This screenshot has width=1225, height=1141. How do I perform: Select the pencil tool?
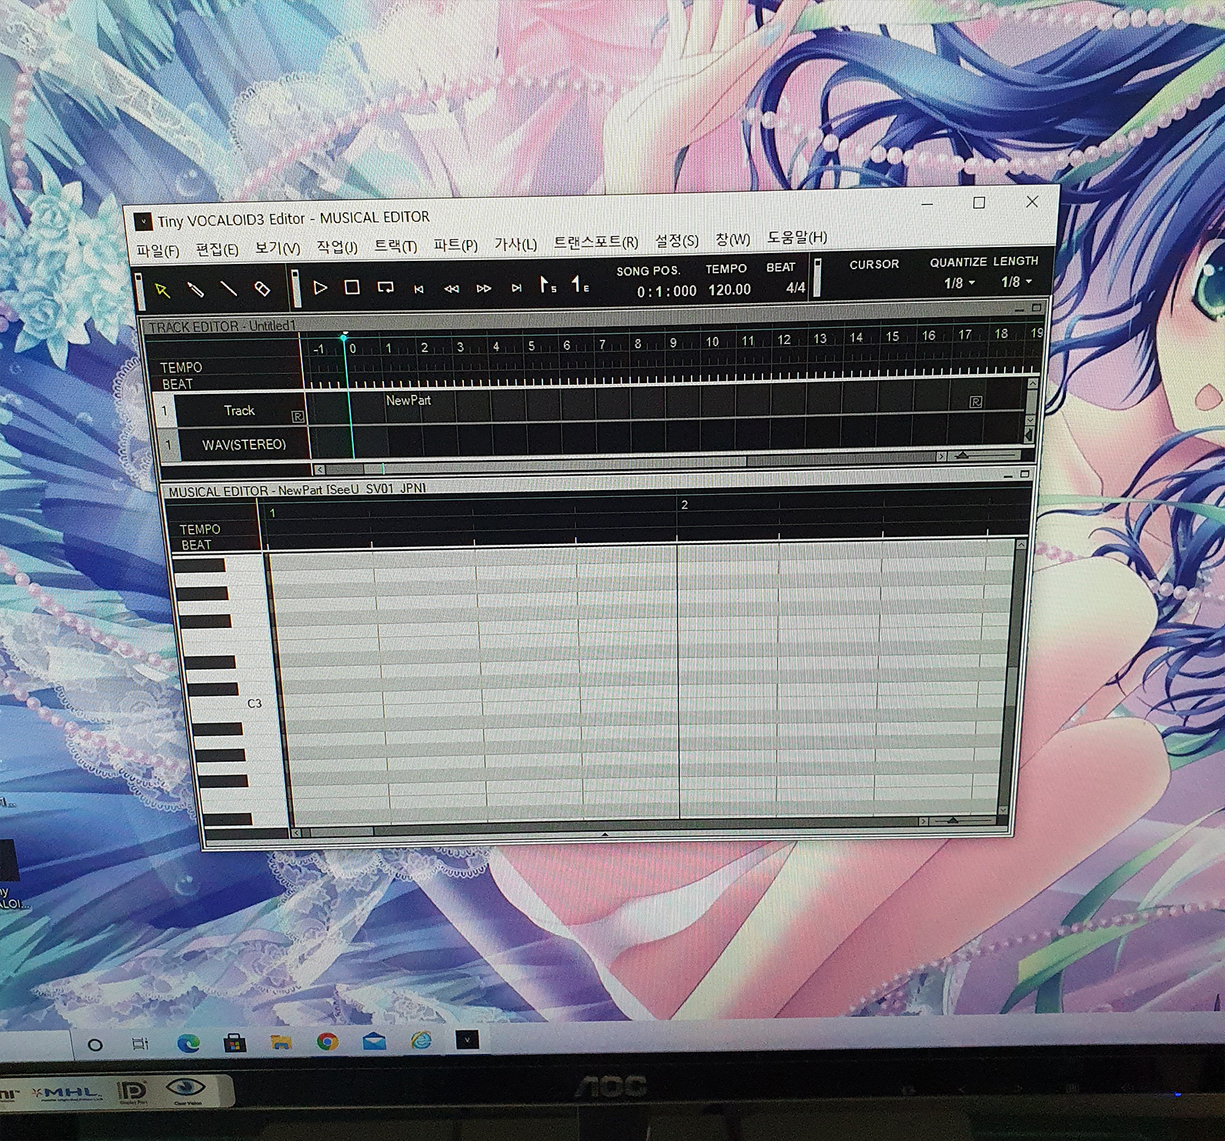pos(195,290)
